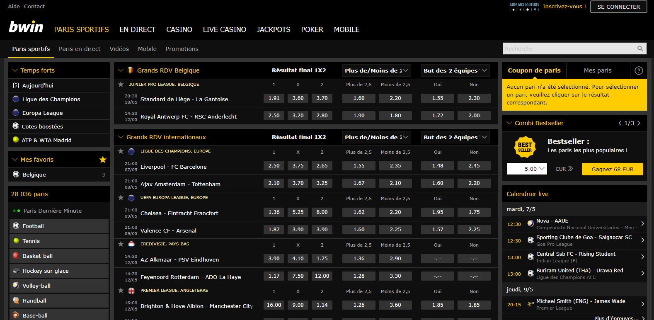This screenshot has height=320, width=654.
Task: Click the Europa League sidebar icon
Action: (x=16, y=113)
